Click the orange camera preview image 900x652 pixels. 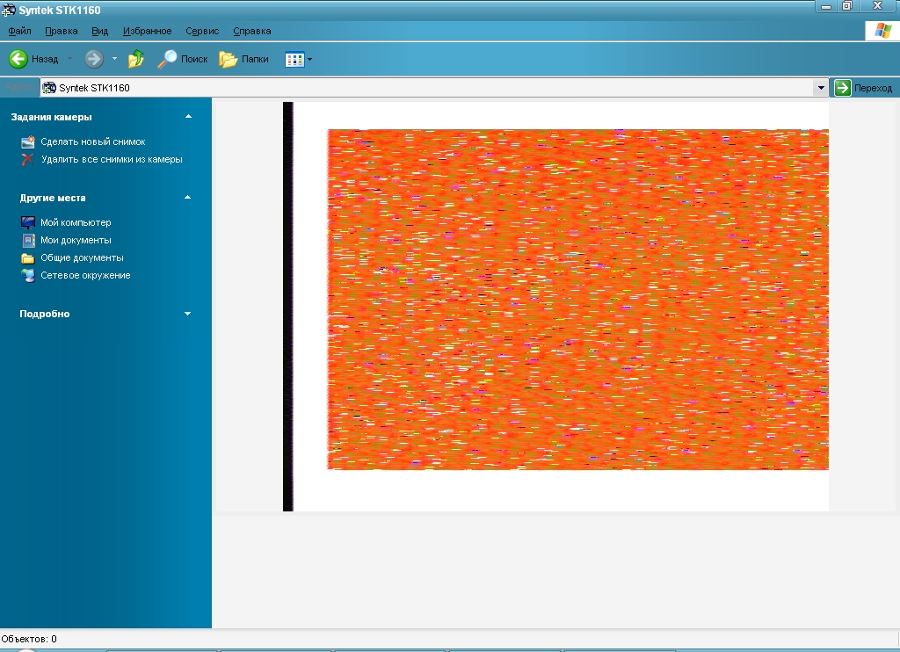click(x=577, y=300)
